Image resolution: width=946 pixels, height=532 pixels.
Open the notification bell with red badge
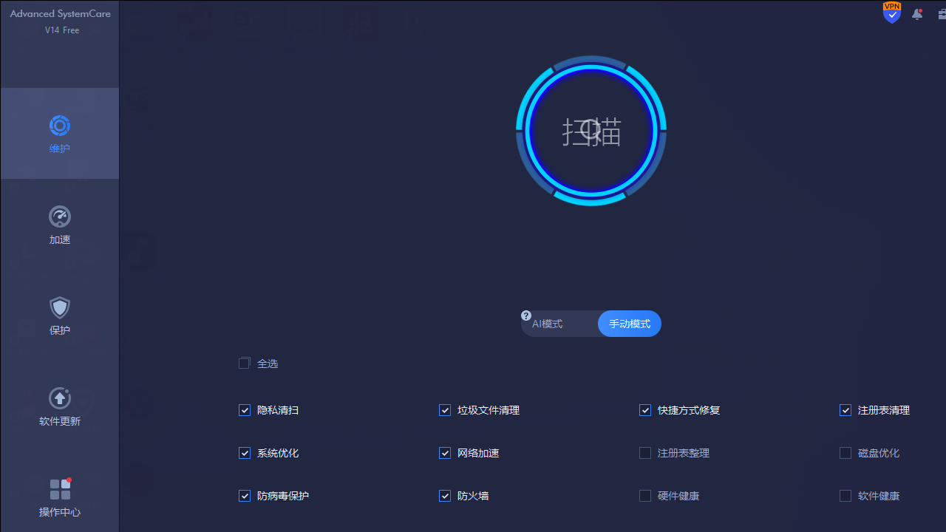click(x=917, y=14)
